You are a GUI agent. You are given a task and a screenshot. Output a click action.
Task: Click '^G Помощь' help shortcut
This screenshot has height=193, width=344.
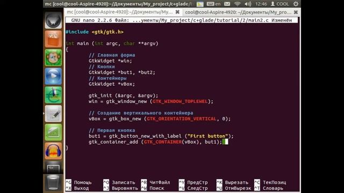tap(78, 182)
